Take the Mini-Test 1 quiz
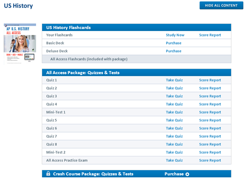The width and height of the screenshot is (248, 179). pyautogui.click(x=174, y=112)
